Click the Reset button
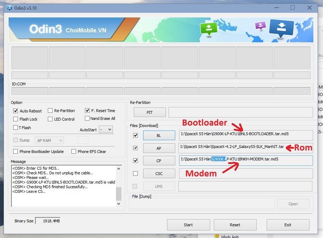The image size is (323, 238). (x=235, y=225)
